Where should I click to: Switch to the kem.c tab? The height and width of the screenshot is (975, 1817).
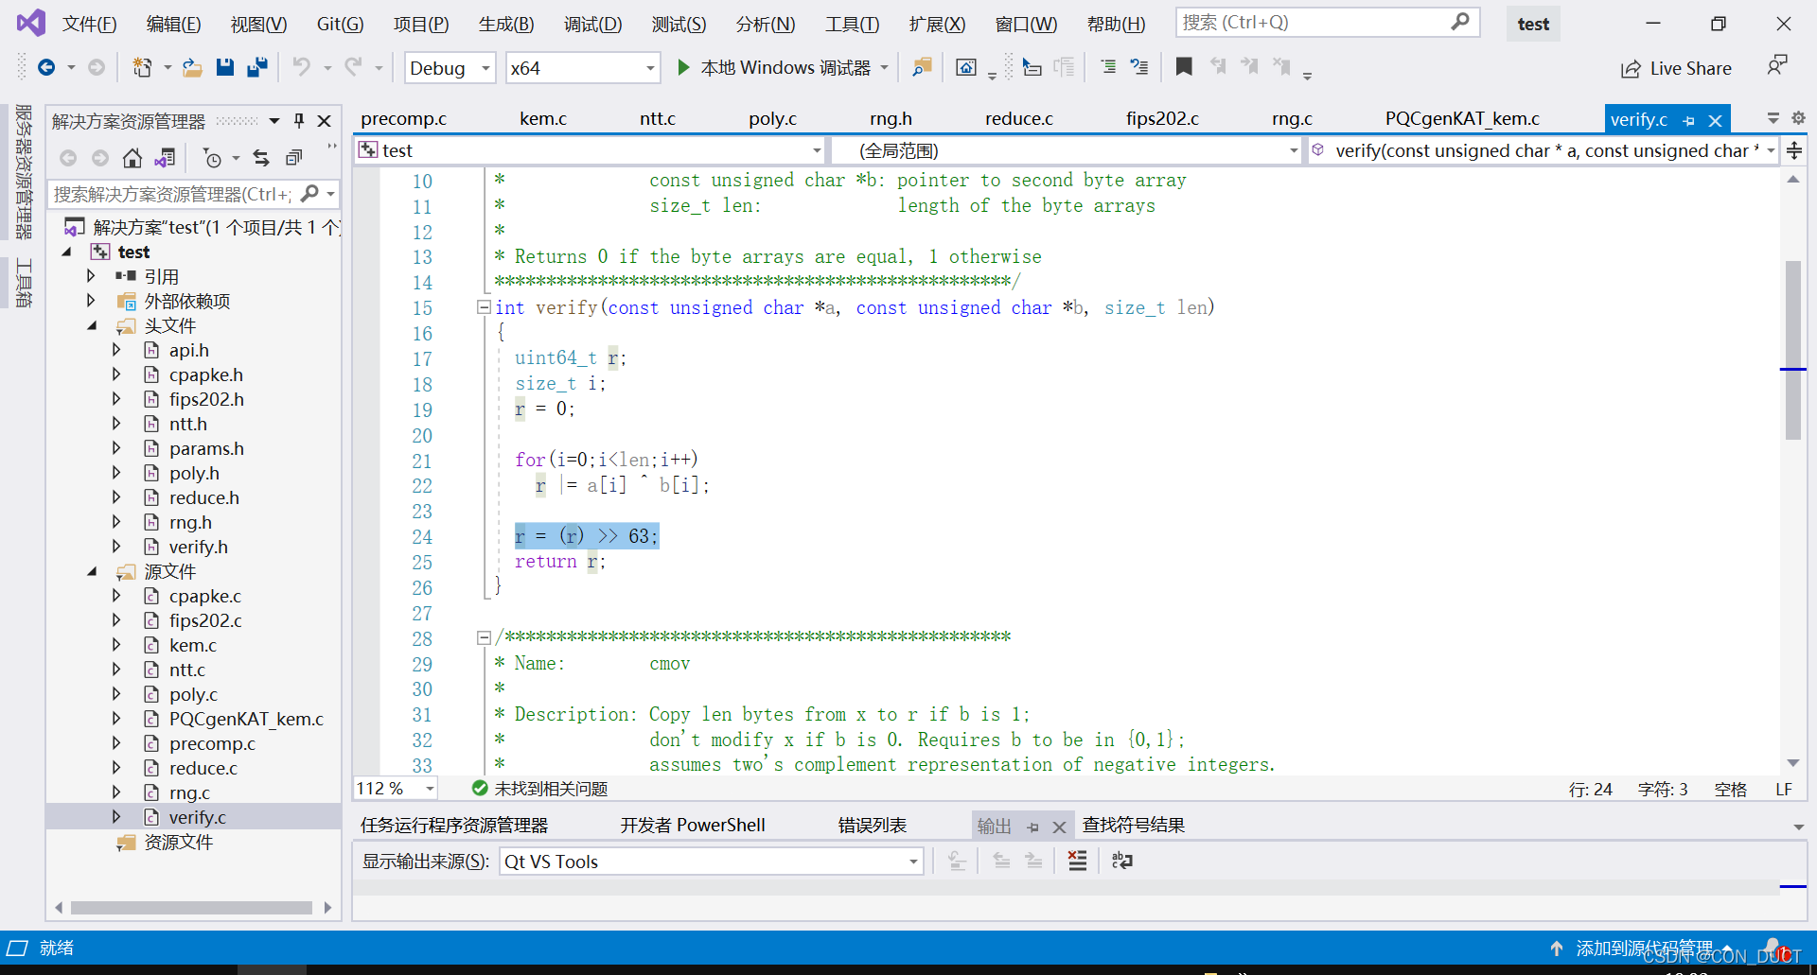point(543,118)
